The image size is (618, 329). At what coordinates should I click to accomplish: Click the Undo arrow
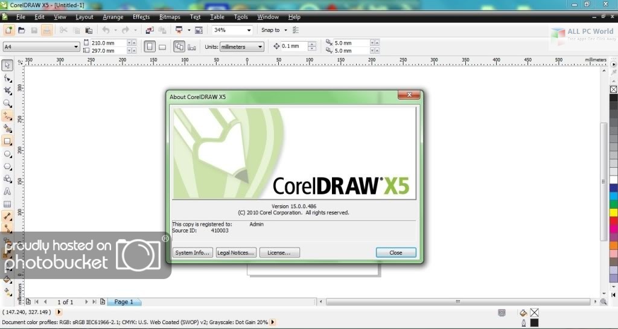point(106,30)
